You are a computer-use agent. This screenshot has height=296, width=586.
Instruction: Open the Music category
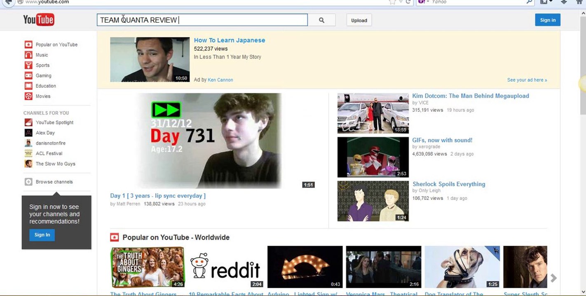(x=42, y=55)
